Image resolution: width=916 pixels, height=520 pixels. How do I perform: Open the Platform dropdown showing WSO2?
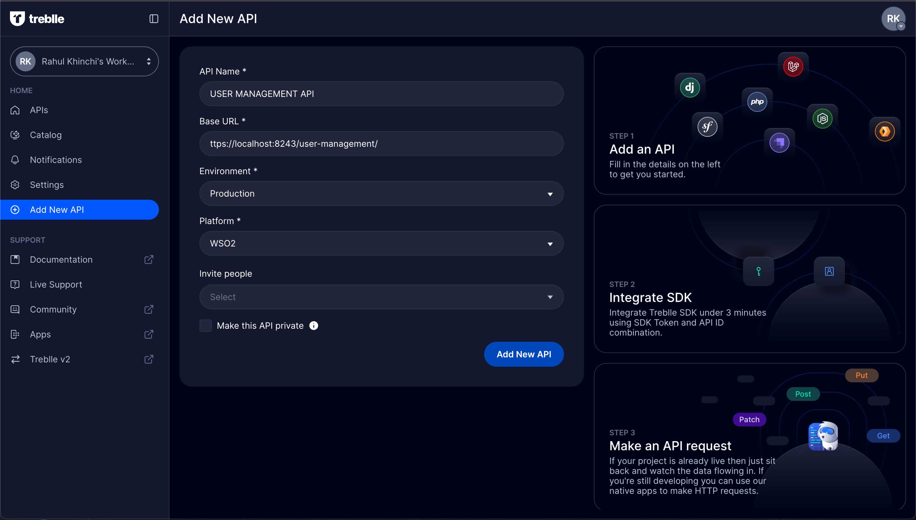coord(381,244)
